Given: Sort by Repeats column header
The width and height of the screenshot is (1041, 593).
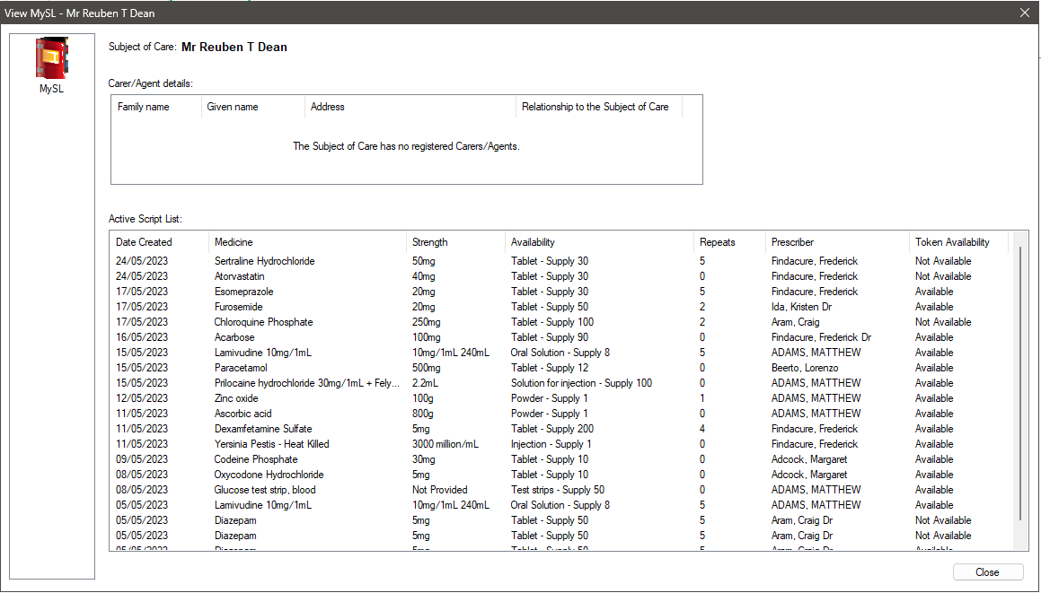Looking at the screenshot, I should (729, 242).
